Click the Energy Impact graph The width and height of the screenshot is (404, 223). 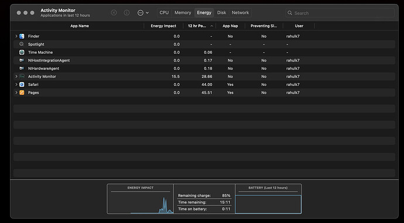[x=141, y=203]
